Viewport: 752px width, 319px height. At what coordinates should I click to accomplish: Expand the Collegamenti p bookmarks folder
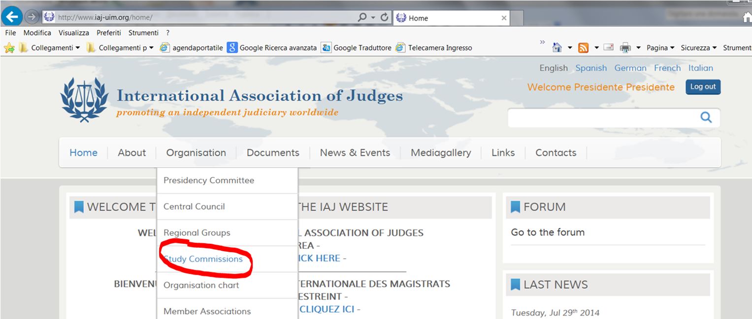(120, 48)
